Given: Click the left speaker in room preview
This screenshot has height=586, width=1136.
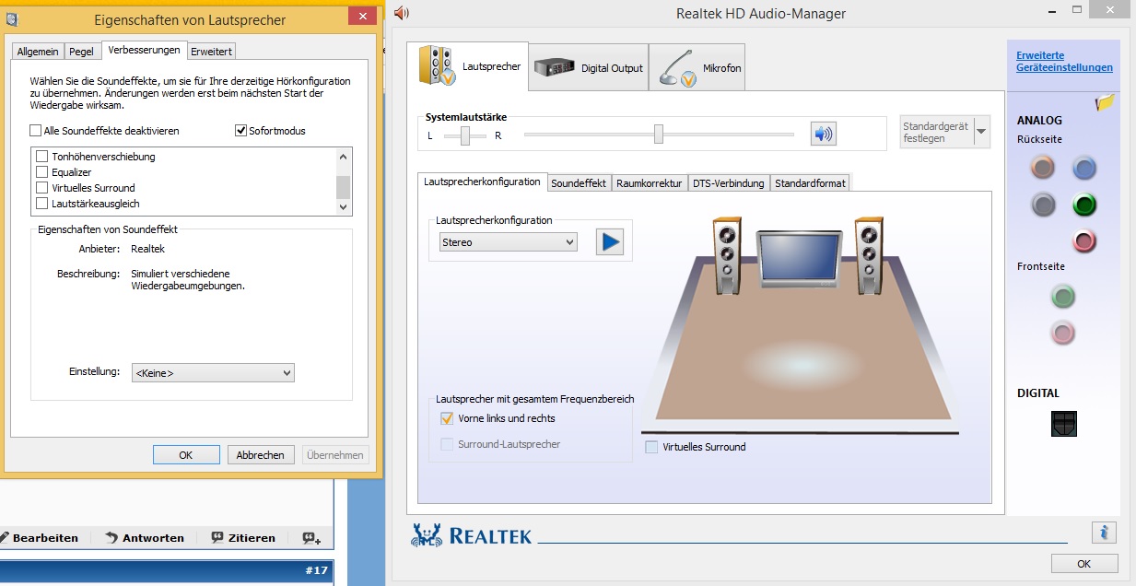Looking at the screenshot, I should [727, 255].
